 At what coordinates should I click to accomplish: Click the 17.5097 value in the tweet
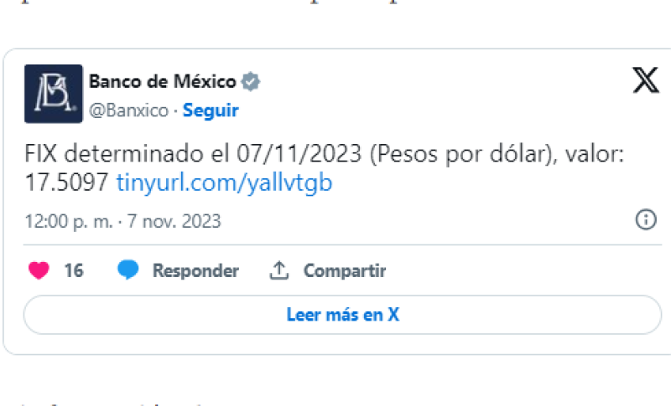pos(66,182)
